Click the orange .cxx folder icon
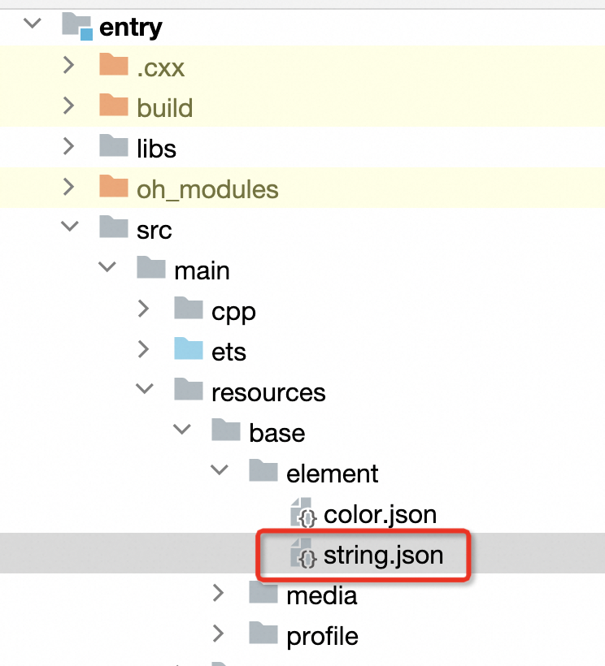 point(114,65)
